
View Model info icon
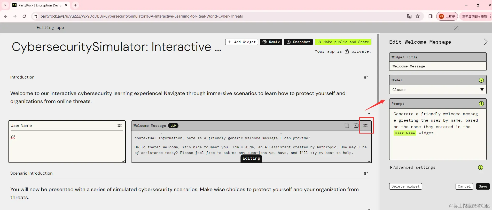[481, 80]
